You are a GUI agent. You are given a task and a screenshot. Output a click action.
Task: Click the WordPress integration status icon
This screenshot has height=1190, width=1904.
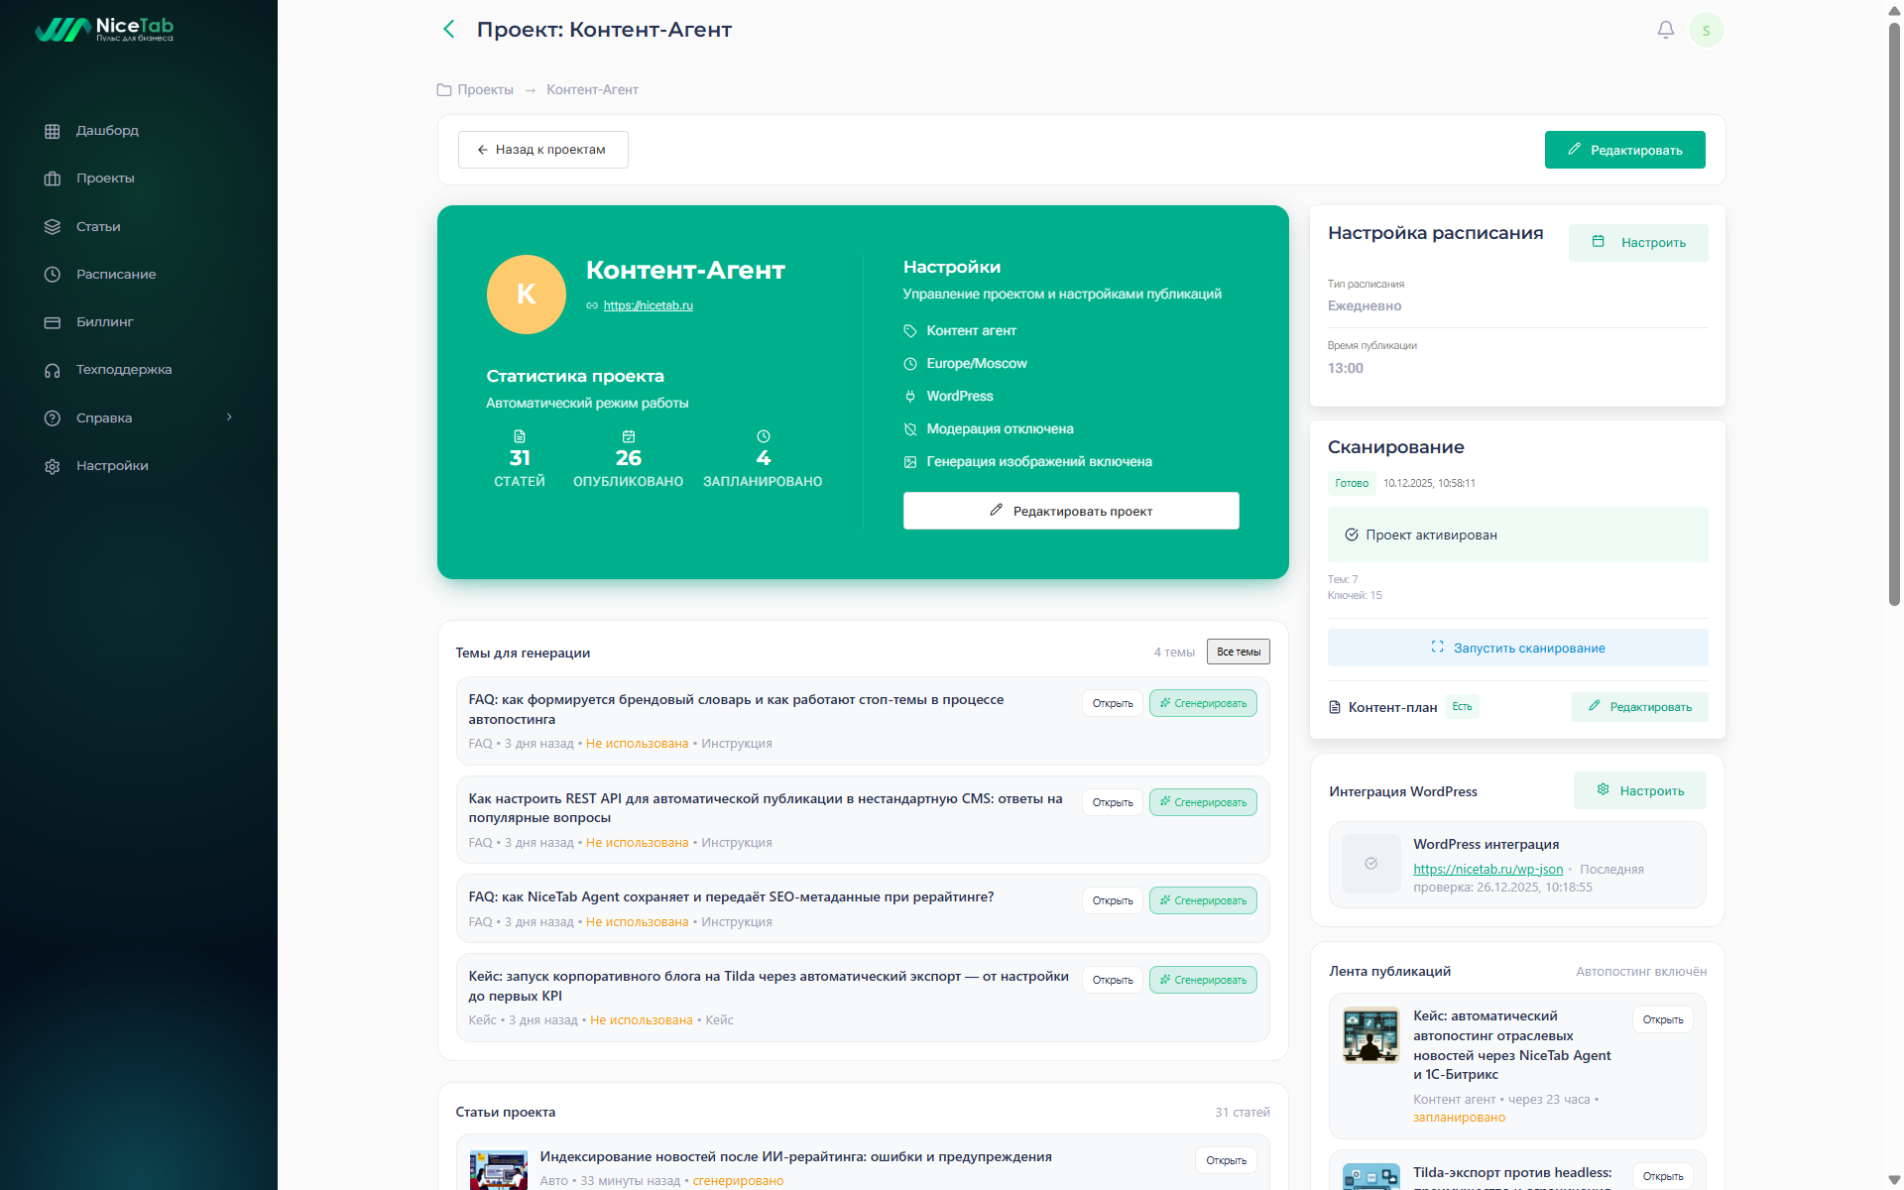click(x=1371, y=864)
